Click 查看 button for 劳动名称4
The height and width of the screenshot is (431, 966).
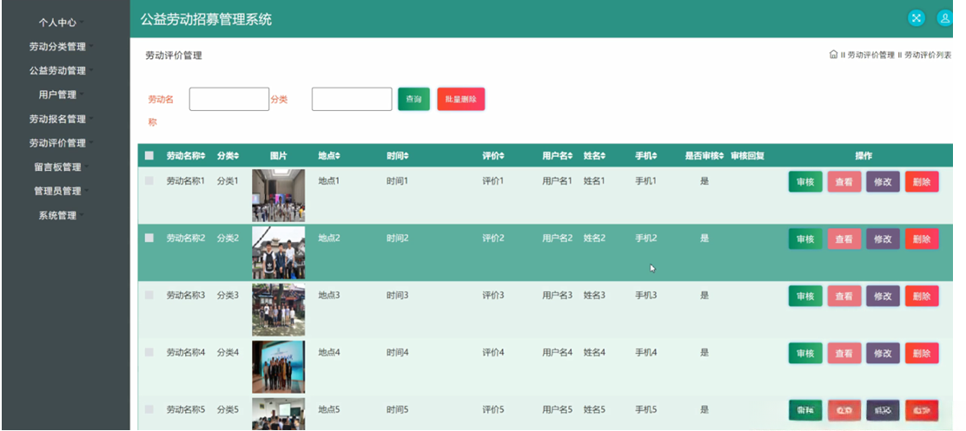pos(844,354)
